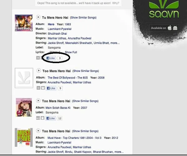Image resolution: width=187 pixels, height=156 pixels.
Task: Play the song Tu Mera Hero Hai
Action: (x=38, y=17)
